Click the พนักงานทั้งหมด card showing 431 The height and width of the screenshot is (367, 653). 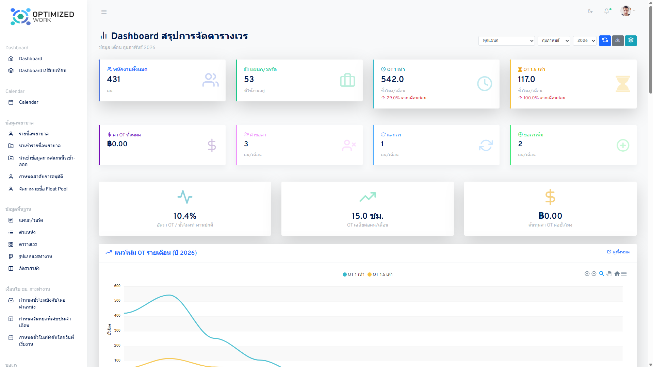click(162, 81)
